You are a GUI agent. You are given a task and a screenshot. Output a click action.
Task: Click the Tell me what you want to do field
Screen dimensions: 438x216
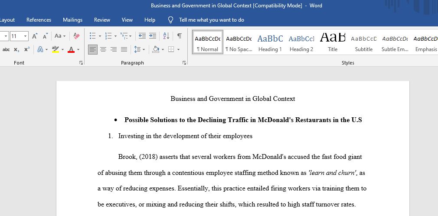click(x=212, y=20)
